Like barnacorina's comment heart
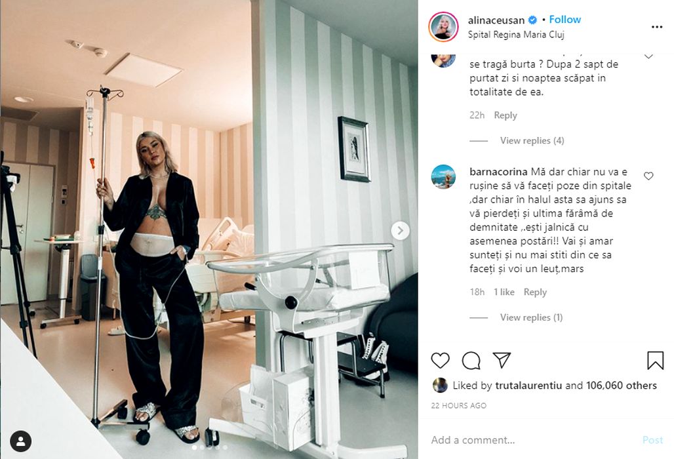The width and height of the screenshot is (674, 459). coord(648,176)
